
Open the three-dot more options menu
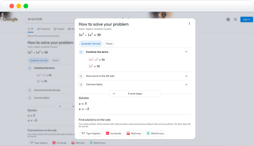189,24
